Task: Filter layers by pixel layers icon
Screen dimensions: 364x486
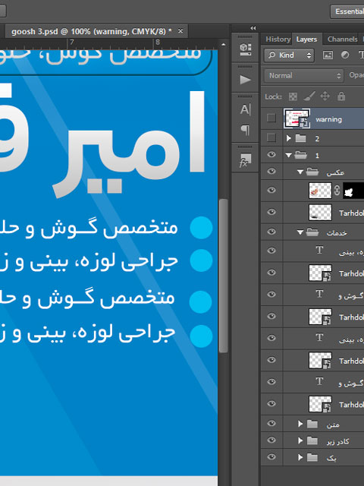Action: click(x=328, y=55)
